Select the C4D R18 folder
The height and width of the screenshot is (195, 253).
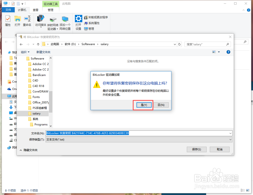pos(36,86)
